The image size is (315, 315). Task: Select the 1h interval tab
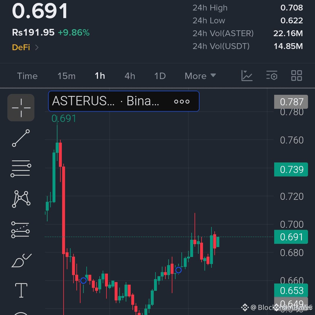[x=100, y=76]
